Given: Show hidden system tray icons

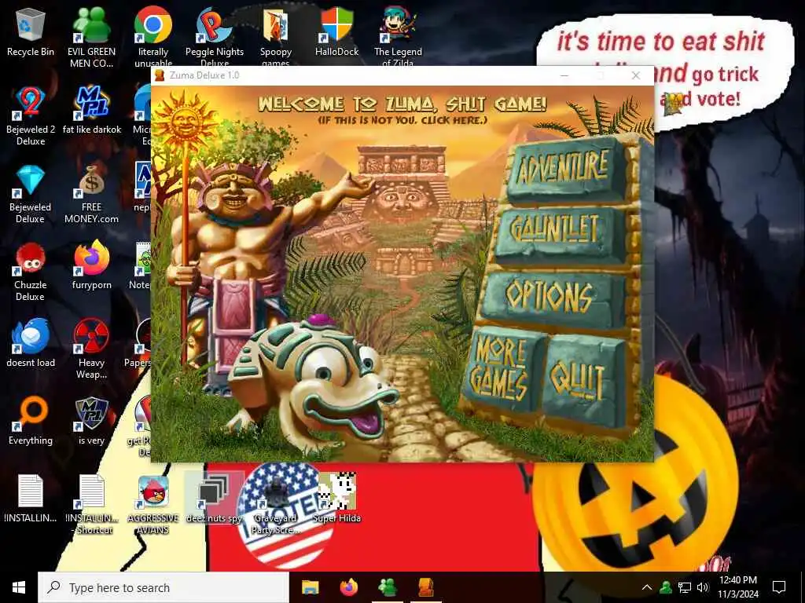Looking at the screenshot, I should pyautogui.click(x=647, y=587).
